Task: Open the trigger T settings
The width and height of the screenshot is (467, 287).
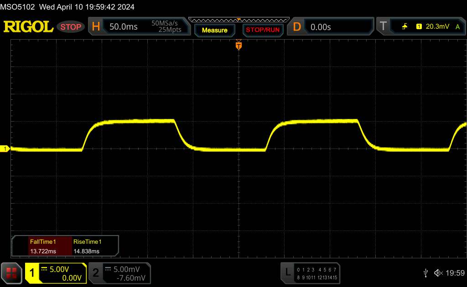Action: click(383, 26)
